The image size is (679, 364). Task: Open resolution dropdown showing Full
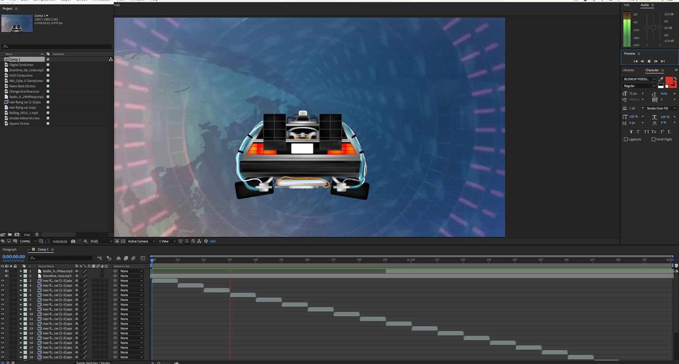click(x=101, y=241)
